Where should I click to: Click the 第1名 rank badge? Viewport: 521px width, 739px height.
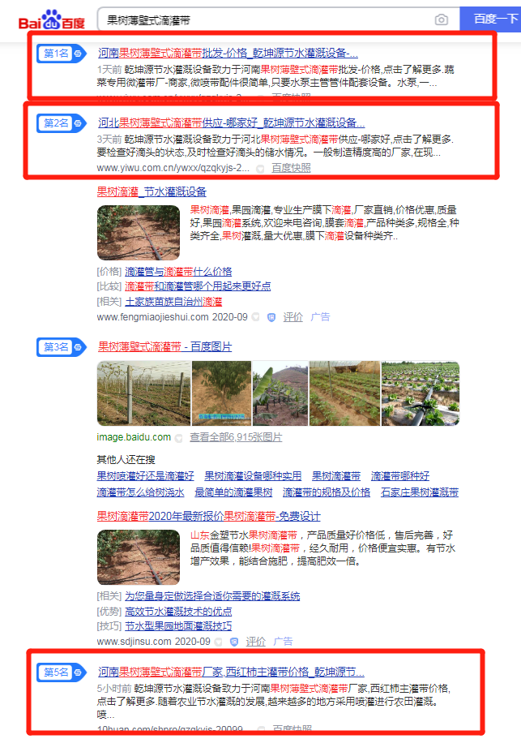[x=62, y=54]
